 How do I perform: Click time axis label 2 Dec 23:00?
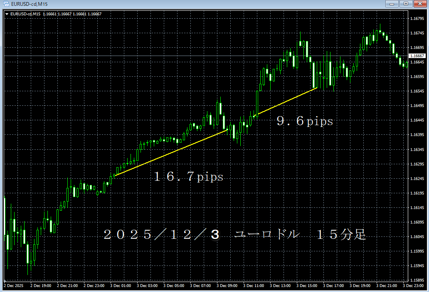[94, 285]
